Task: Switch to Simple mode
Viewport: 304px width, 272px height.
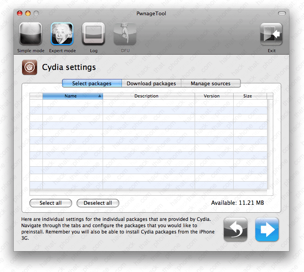Action: point(30,34)
